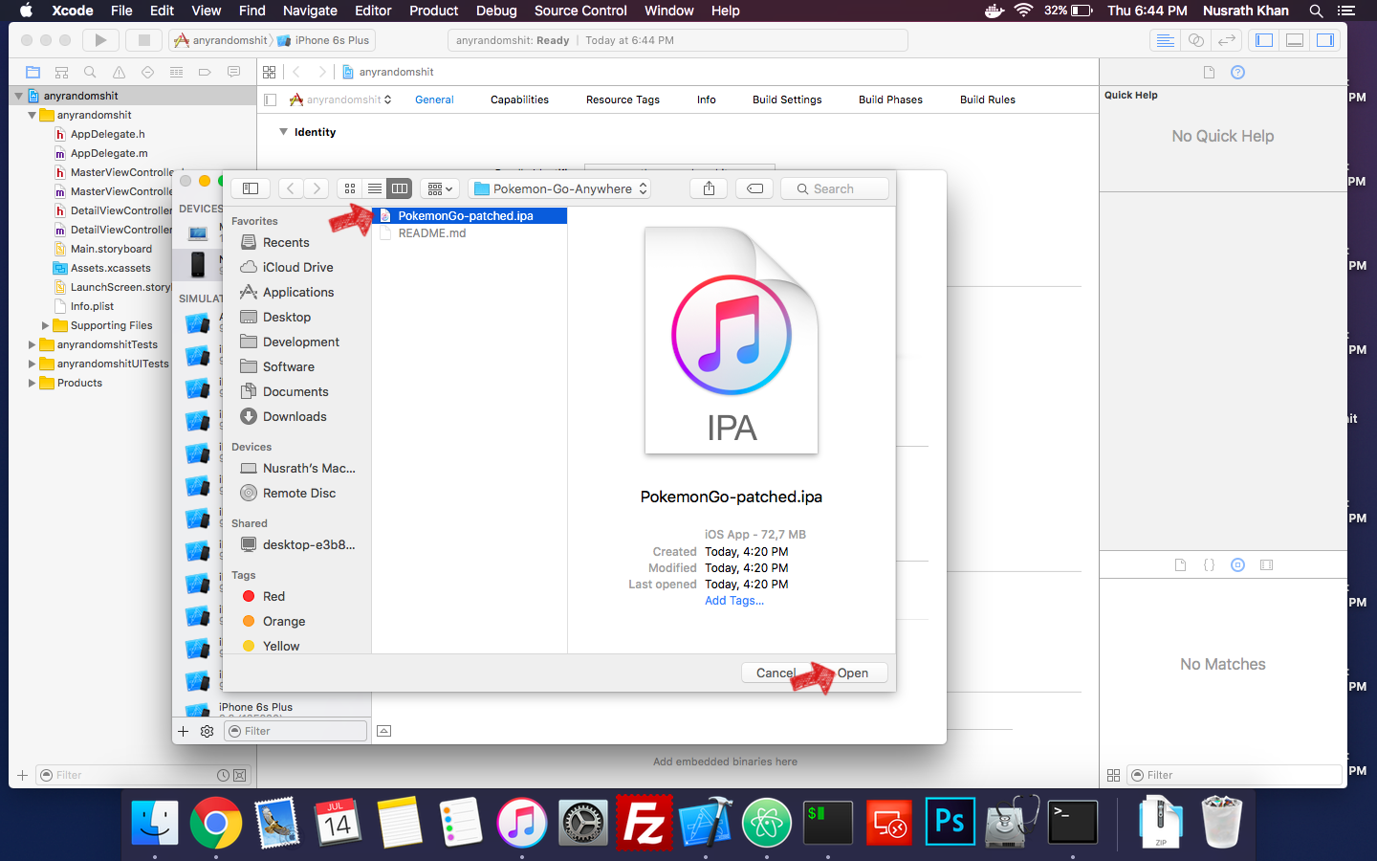Click the share icon in the open dialog
This screenshot has height=861, width=1377.
tap(709, 188)
